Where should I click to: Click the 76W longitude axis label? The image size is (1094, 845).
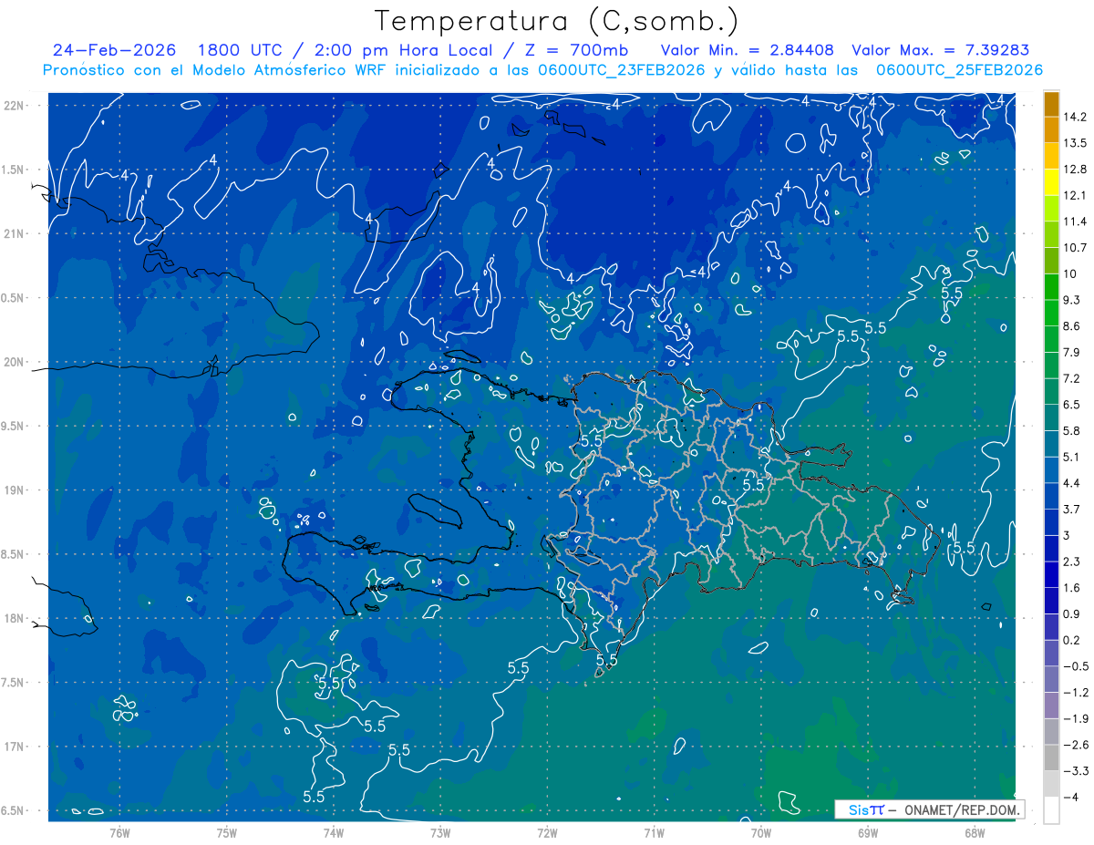[119, 833]
